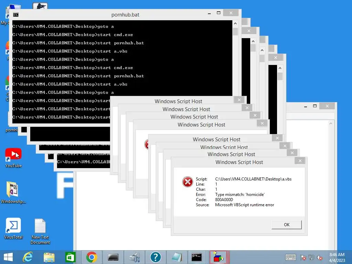Launch Google Chrome from taskbar
Viewport: 352px width, 264px height.
pyautogui.click(x=91, y=257)
